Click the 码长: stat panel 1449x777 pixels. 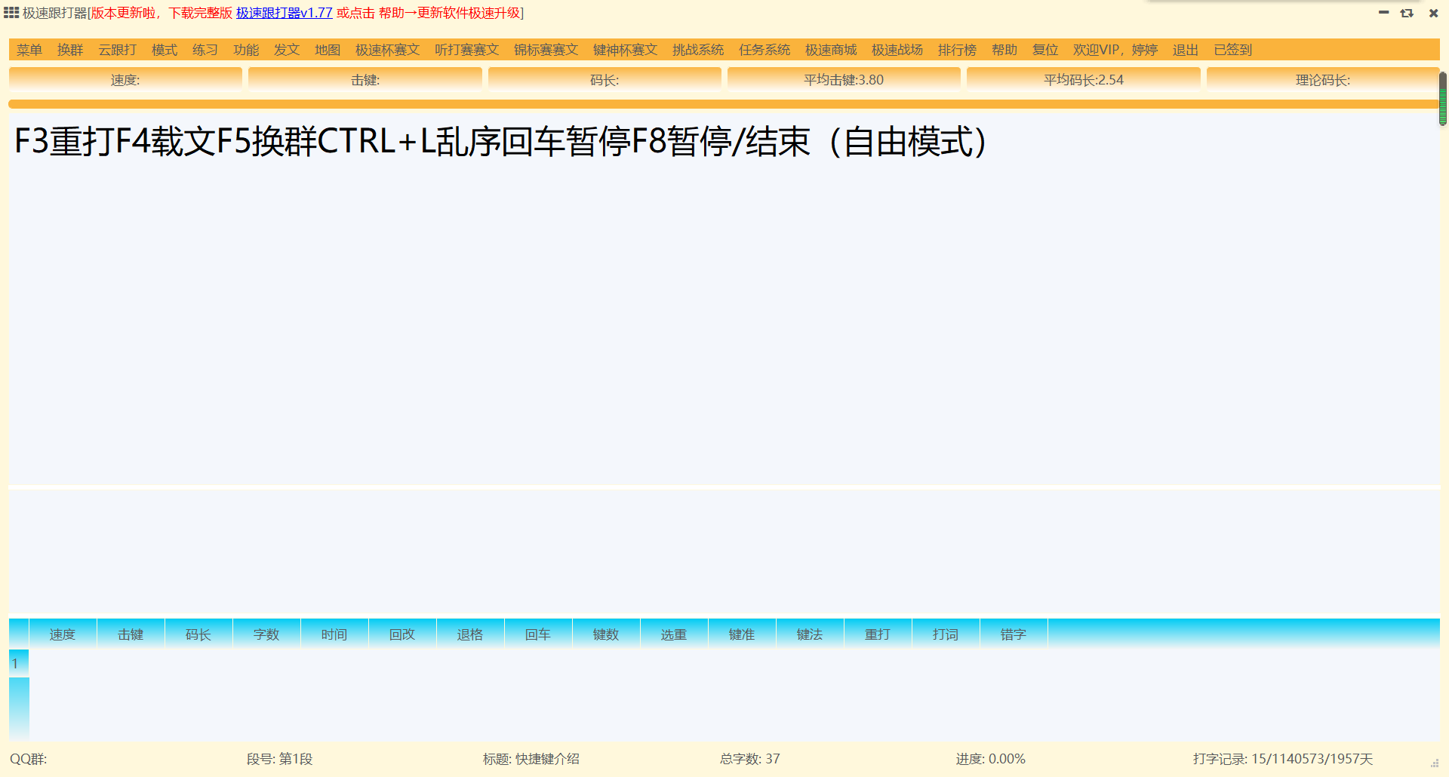click(605, 80)
